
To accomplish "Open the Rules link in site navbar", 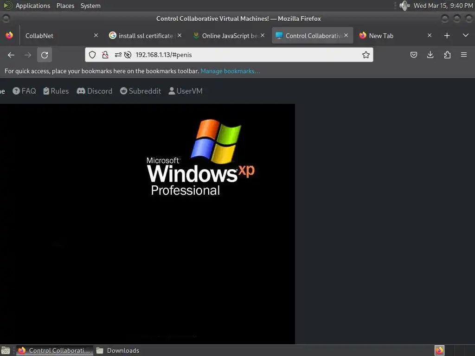I will [56, 91].
